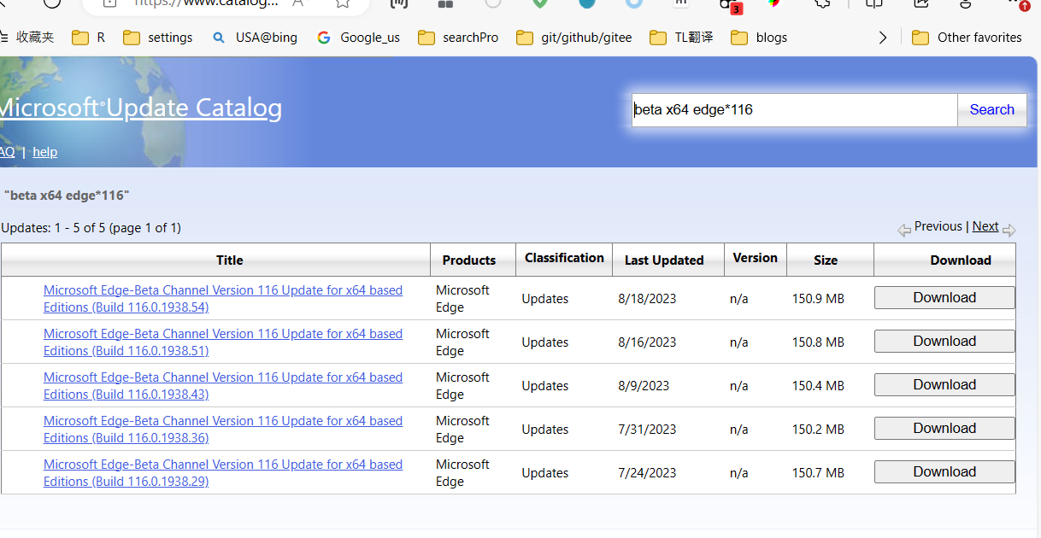Viewport: 1041px width, 538px height.
Task: Click the Share icon on the toolbar
Action: point(921,4)
